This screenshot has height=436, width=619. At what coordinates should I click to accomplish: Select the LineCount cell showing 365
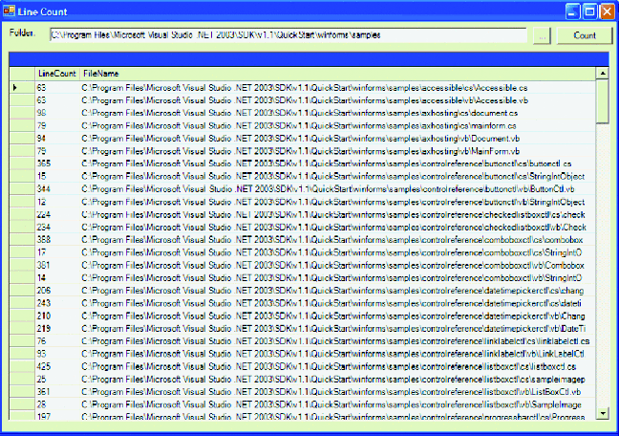pos(56,163)
